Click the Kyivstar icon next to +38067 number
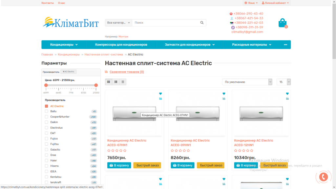The image size is (336, 189). (x=232, y=18)
